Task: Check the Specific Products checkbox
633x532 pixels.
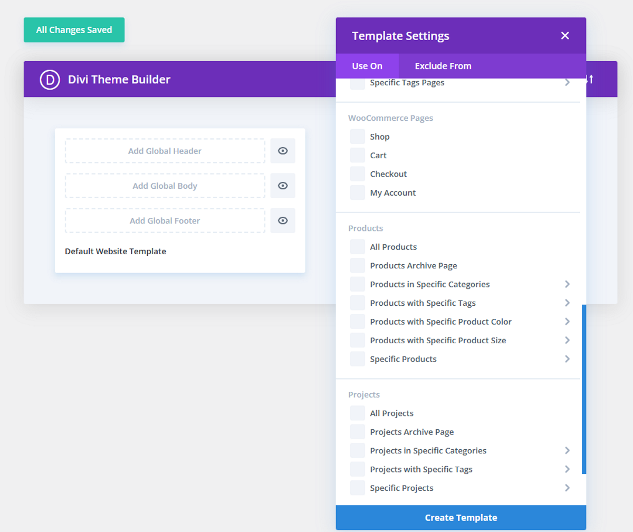Action: pos(358,359)
